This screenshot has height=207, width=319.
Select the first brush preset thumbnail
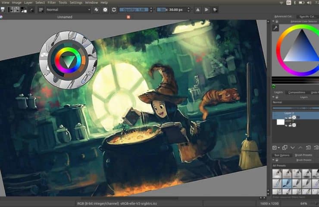[277, 173]
